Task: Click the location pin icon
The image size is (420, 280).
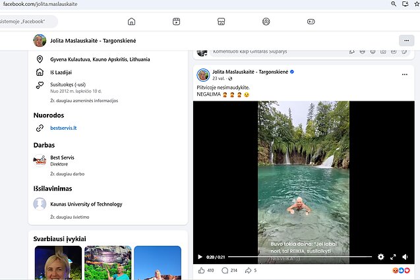Action: [x=40, y=59]
